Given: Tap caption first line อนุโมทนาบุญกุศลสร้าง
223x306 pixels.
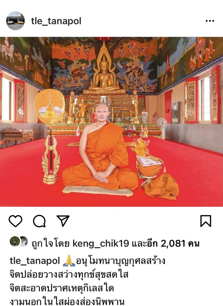Looking at the screenshot, I should click(121, 261).
